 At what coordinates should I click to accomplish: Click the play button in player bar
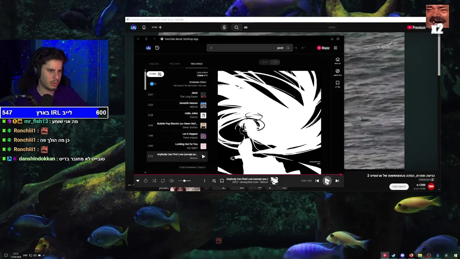pyautogui.click(x=327, y=181)
